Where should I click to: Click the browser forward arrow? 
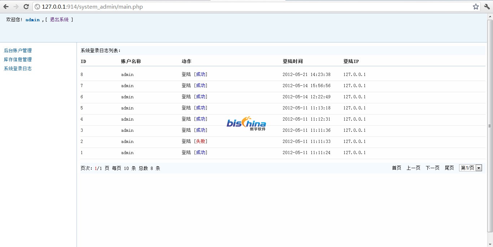point(16,6)
